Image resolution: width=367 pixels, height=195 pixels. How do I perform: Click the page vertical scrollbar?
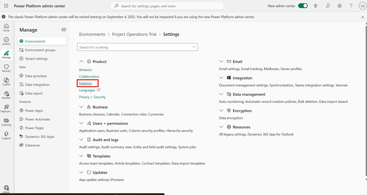[366, 100]
